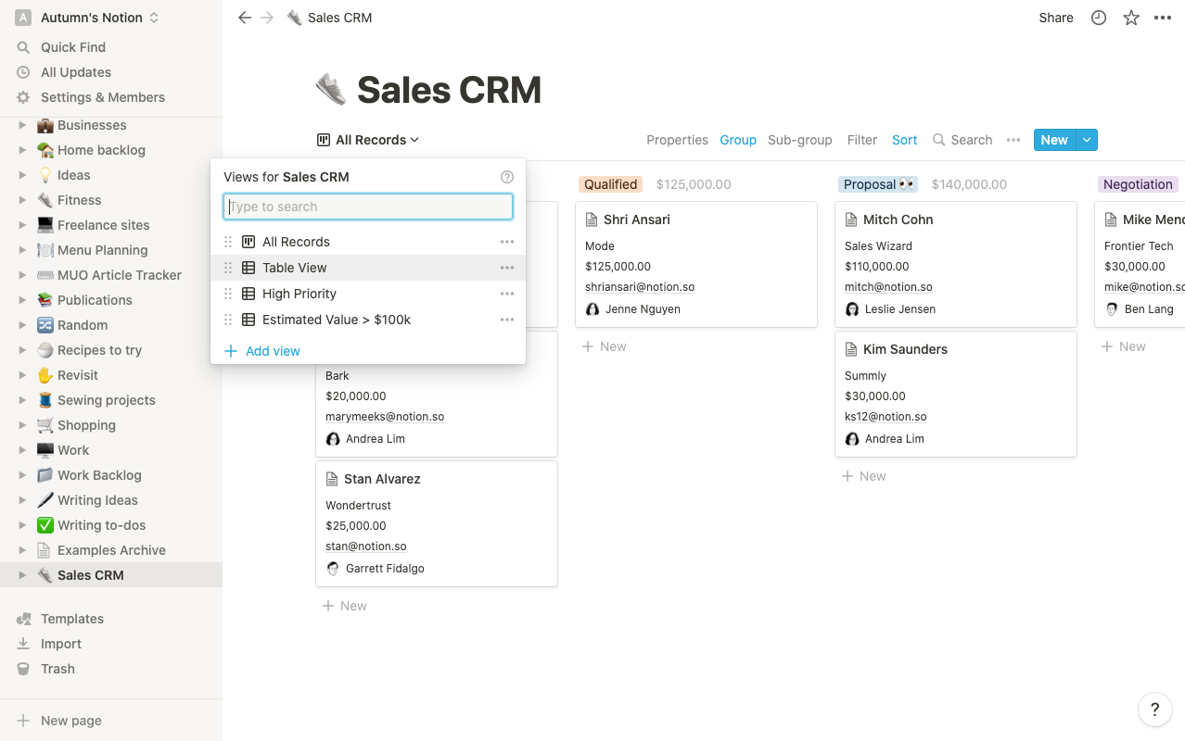The width and height of the screenshot is (1185, 741).
Task: Click the Negotiation group label
Action: 1138,184
